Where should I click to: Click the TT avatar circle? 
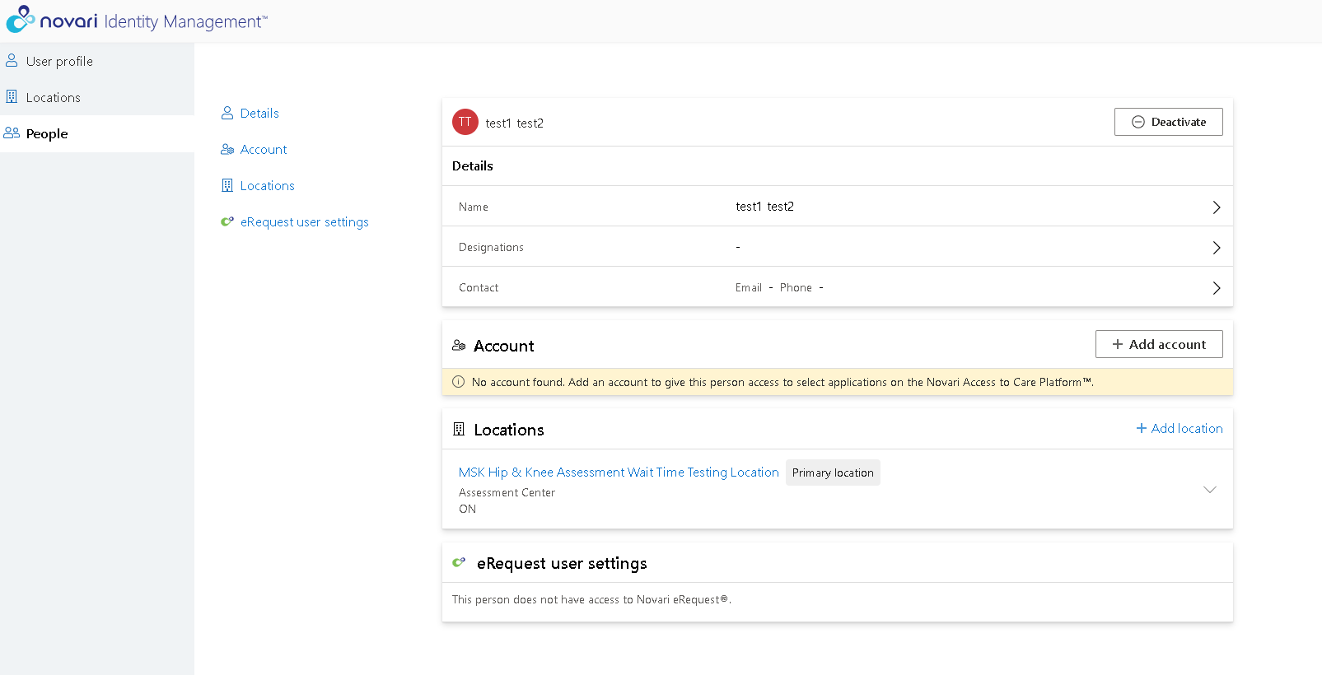465,122
